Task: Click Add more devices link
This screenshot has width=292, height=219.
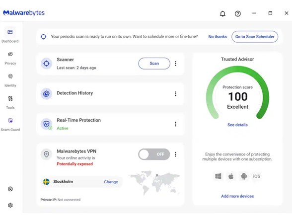Action: (237, 196)
